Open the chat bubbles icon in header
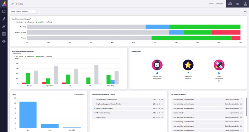 230,4
